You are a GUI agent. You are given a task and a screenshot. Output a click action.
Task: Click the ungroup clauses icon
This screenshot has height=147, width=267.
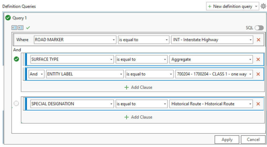14,27
